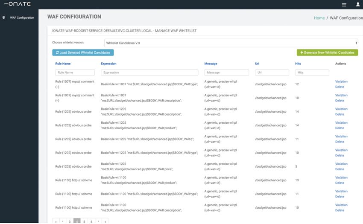View Violation for rule 1202 BODY_VAR:price
363x224 pixels.
click(341, 163)
